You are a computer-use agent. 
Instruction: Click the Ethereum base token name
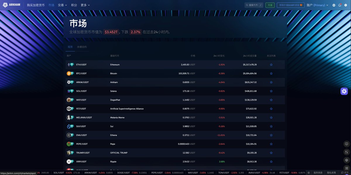pyautogui.click(x=115, y=65)
